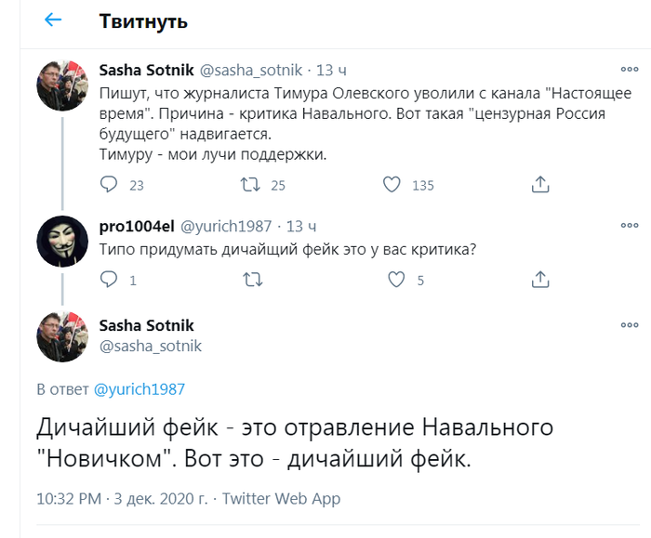
Task: Click the 13 ч timestamp on pro1004el's tweet
Action: (x=301, y=226)
